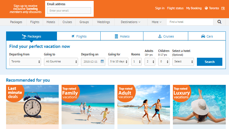Open Hotels in the navigation bar

[51, 22]
